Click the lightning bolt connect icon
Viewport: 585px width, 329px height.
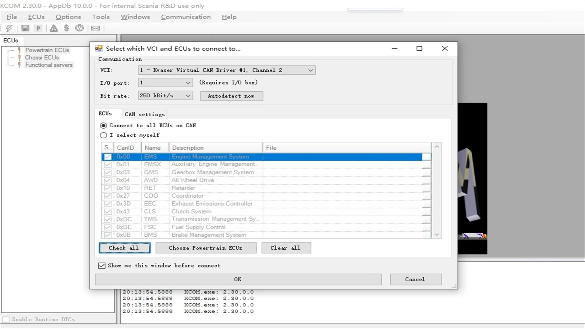[x=9, y=28]
